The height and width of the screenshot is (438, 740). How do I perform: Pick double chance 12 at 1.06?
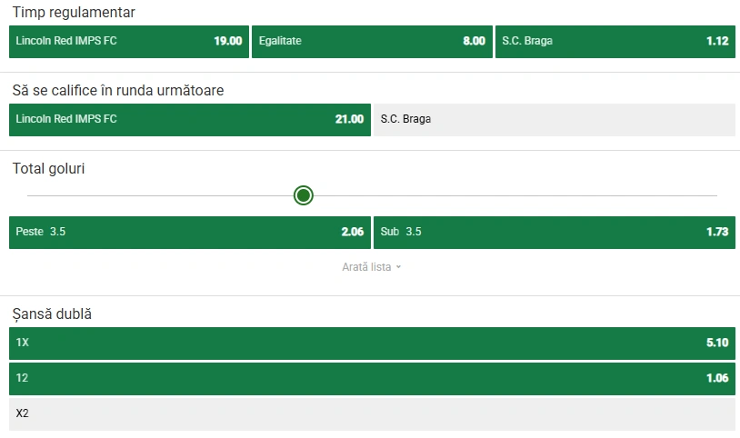[372, 379]
